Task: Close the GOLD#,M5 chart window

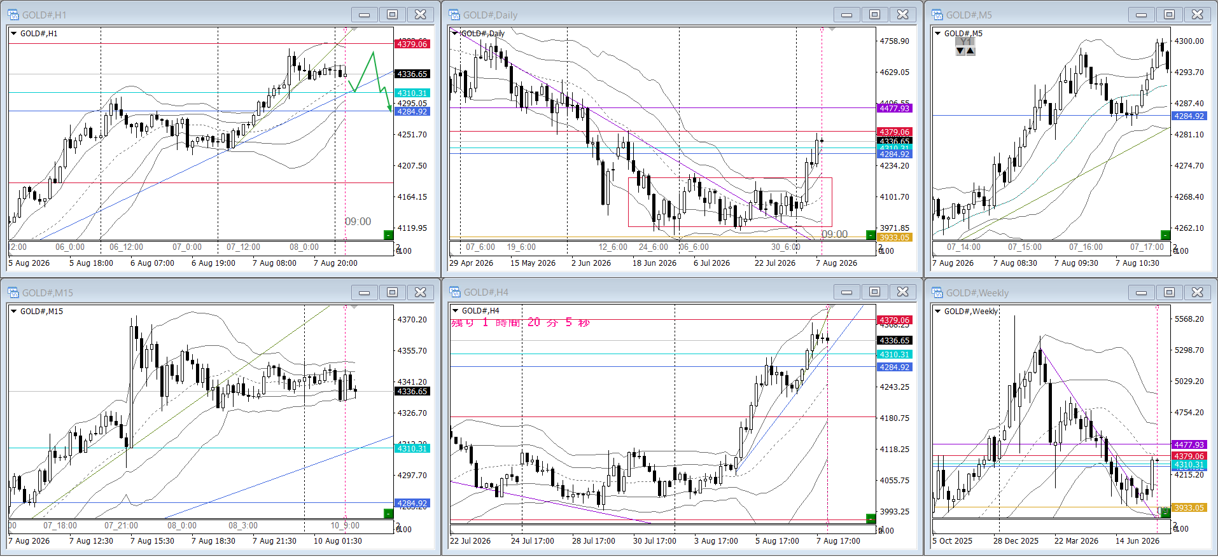Action: [x=1198, y=15]
